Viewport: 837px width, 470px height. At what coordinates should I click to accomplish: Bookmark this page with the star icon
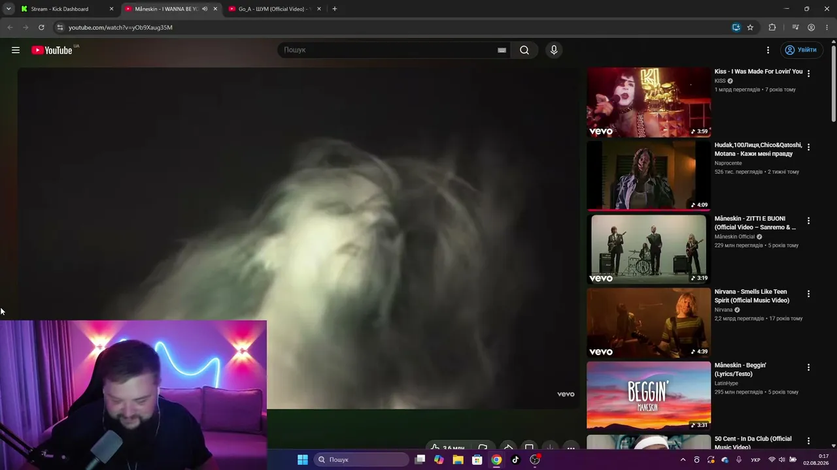(750, 27)
